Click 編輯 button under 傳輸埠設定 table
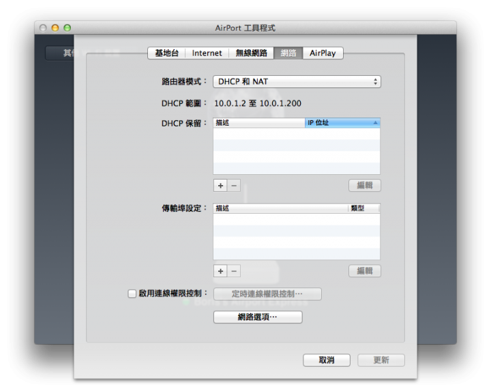This screenshot has width=491, height=392. (365, 271)
